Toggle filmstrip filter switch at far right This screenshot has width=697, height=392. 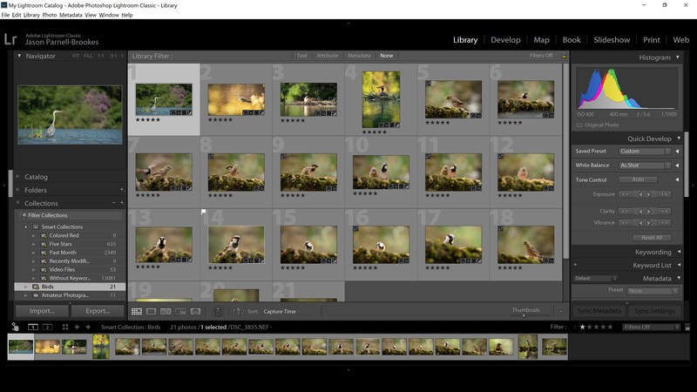tap(687, 328)
